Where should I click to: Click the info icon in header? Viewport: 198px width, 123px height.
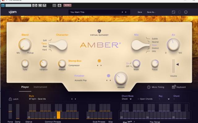tap(186, 12)
